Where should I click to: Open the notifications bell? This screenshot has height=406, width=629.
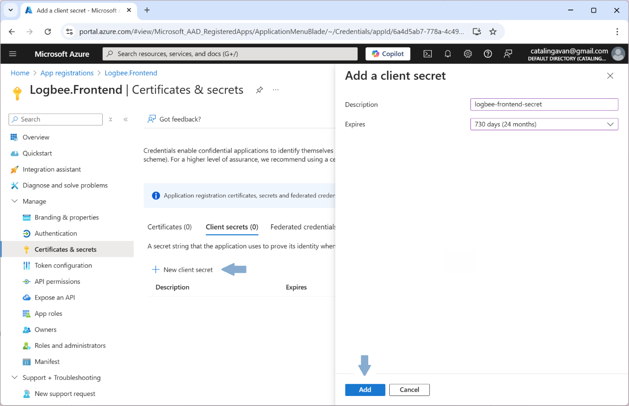(x=448, y=53)
